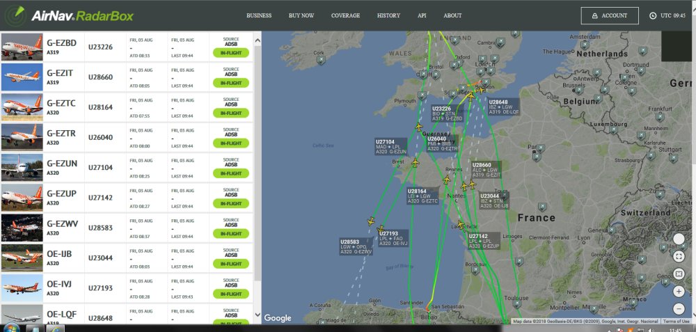Screen dimensions: 696x332
Task: Click the Frankfurt airport marker
Action: pos(660,116)
